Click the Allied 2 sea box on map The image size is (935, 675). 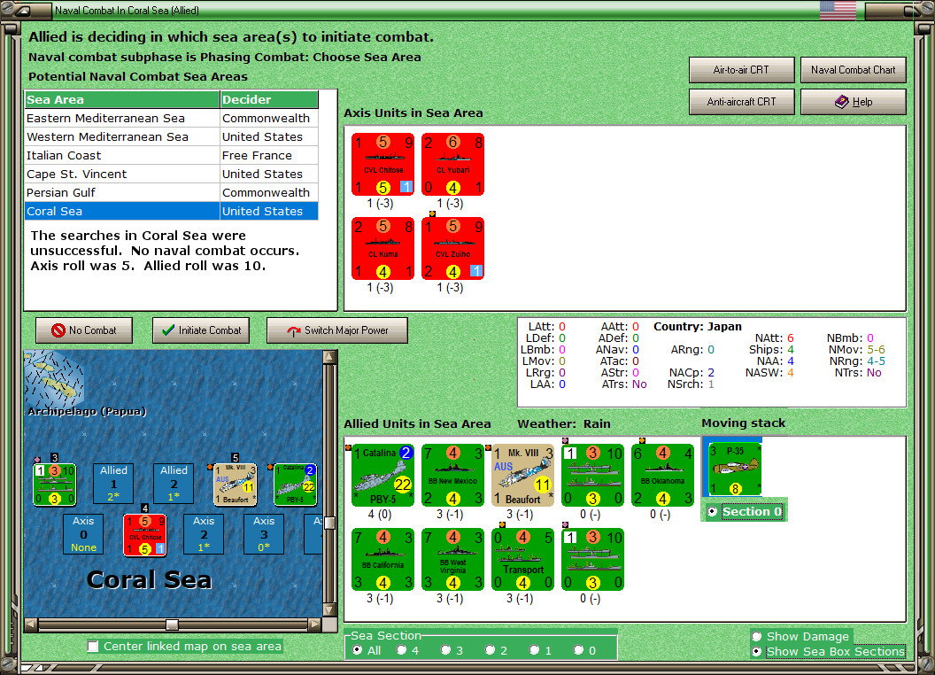(174, 484)
